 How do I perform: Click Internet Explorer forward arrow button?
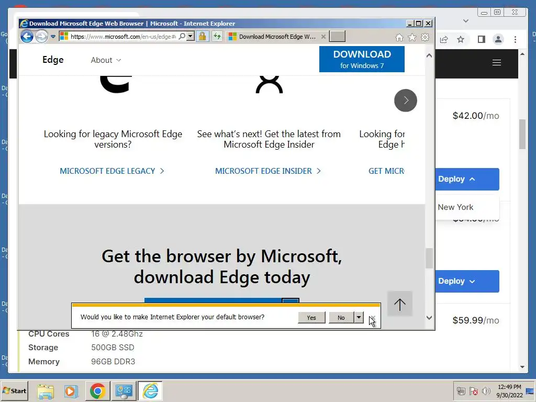(42, 36)
